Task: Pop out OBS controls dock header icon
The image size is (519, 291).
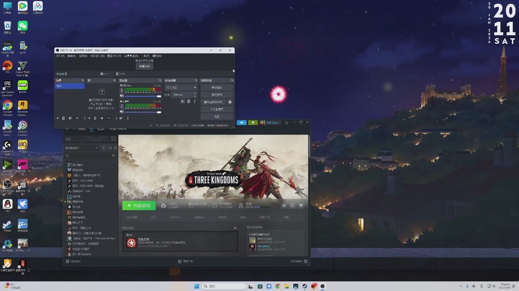Action: coord(232,80)
